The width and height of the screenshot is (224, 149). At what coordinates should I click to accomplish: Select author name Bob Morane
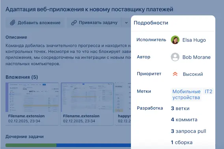[196, 57]
